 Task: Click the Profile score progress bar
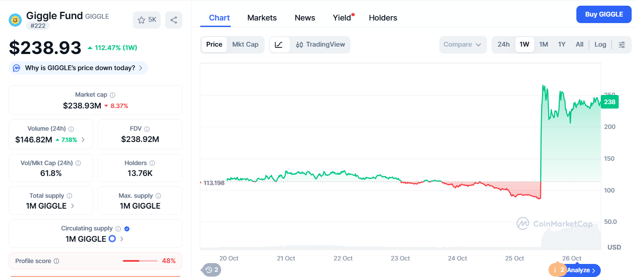pos(140,261)
